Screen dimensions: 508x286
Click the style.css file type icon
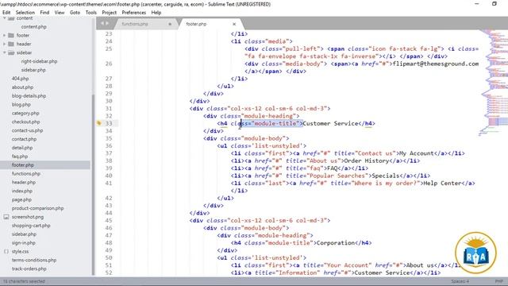point(6,251)
